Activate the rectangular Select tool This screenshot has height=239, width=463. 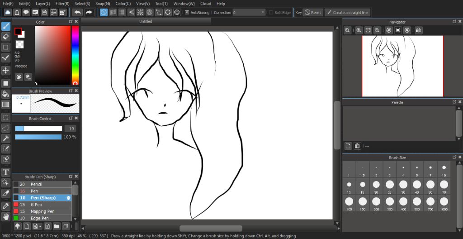tap(5, 117)
